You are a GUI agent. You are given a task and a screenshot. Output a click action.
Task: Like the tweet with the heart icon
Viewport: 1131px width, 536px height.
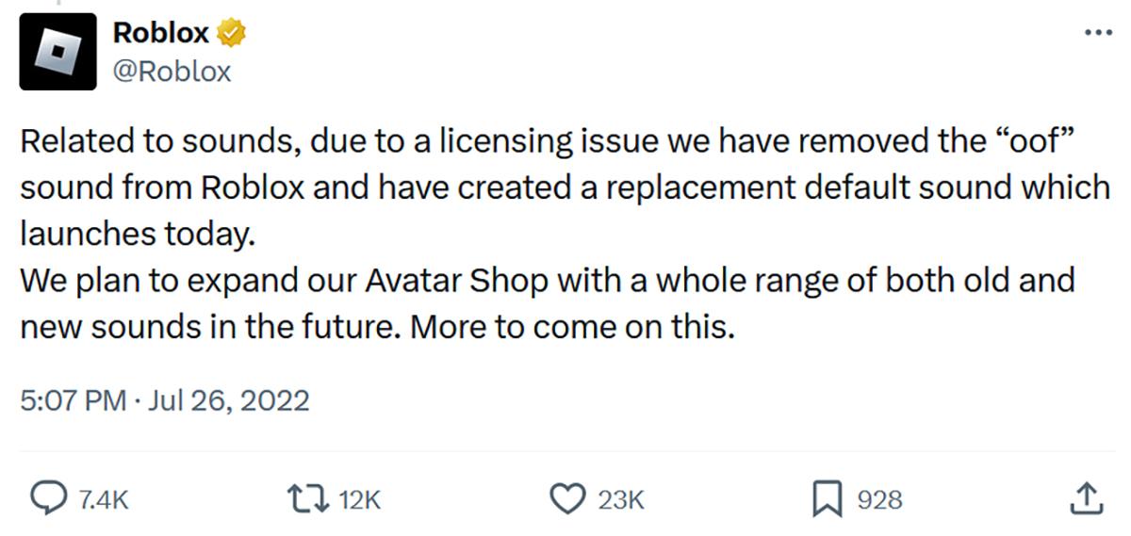pyautogui.click(x=566, y=499)
